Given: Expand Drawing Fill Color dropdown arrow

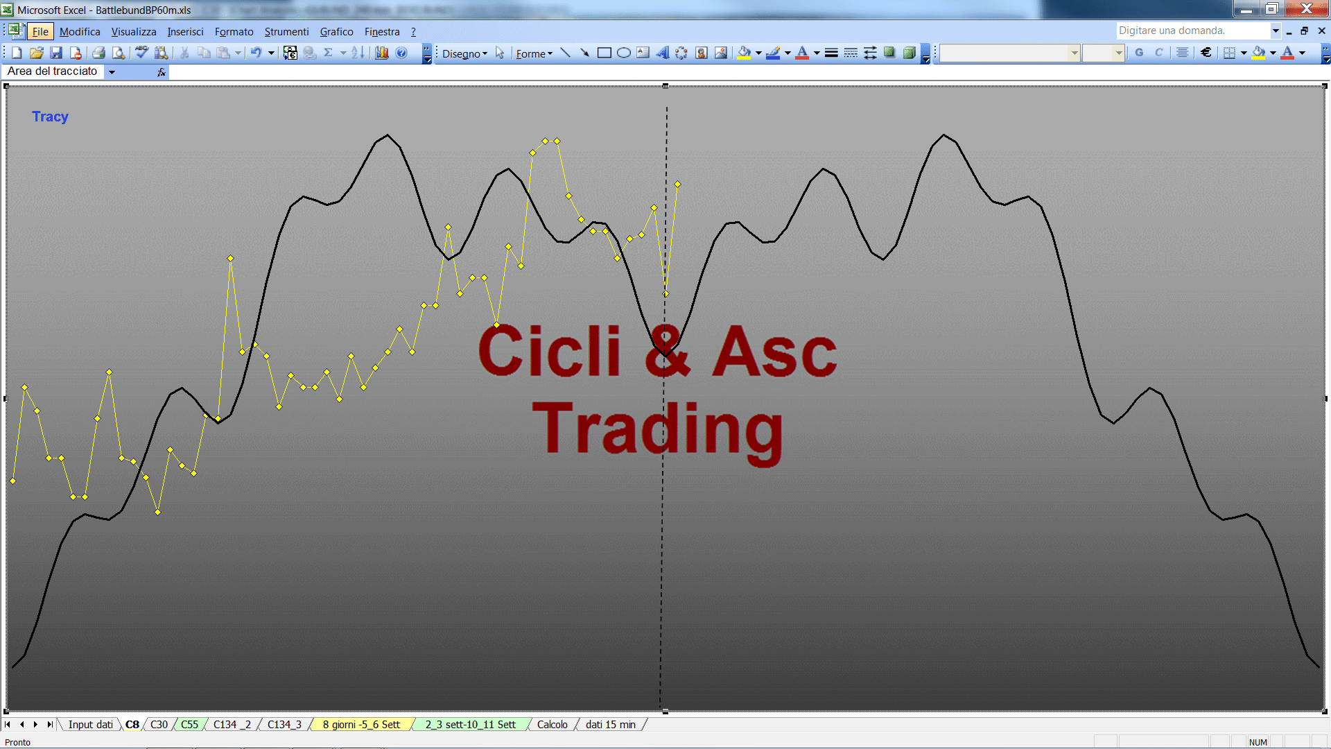Looking at the screenshot, I should 758,53.
